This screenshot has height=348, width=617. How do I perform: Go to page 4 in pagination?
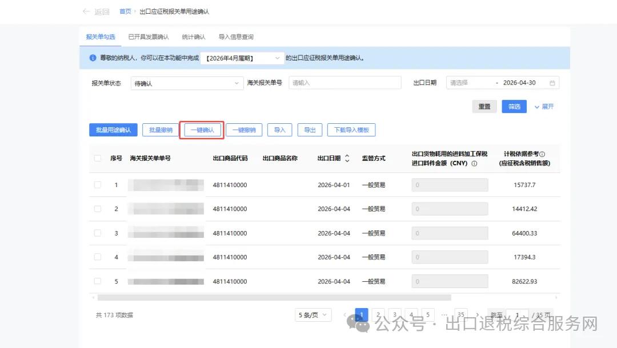tap(411, 314)
